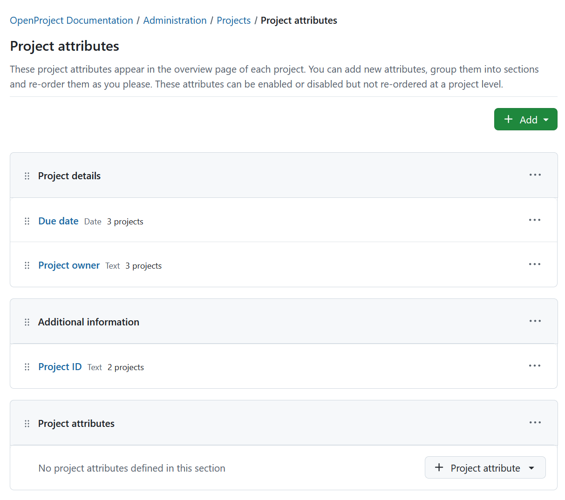Viewport: 565px width, 500px height.
Task: Open more options menu for Project attributes section
Action: 535,422
